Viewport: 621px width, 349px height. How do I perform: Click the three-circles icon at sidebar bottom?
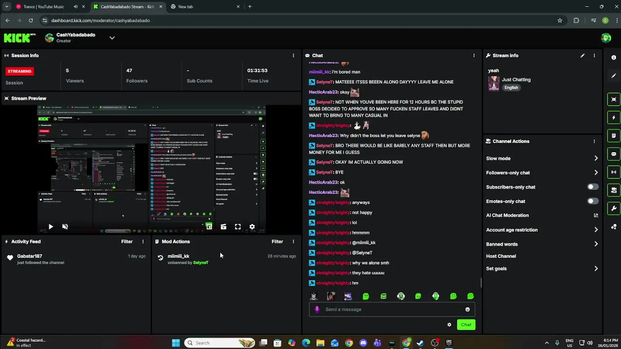click(x=614, y=226)
